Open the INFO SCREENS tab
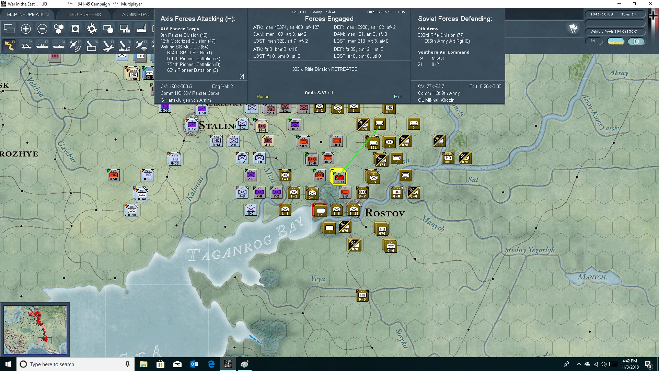This screenshot has height=371, width=659. coord(84,14)
